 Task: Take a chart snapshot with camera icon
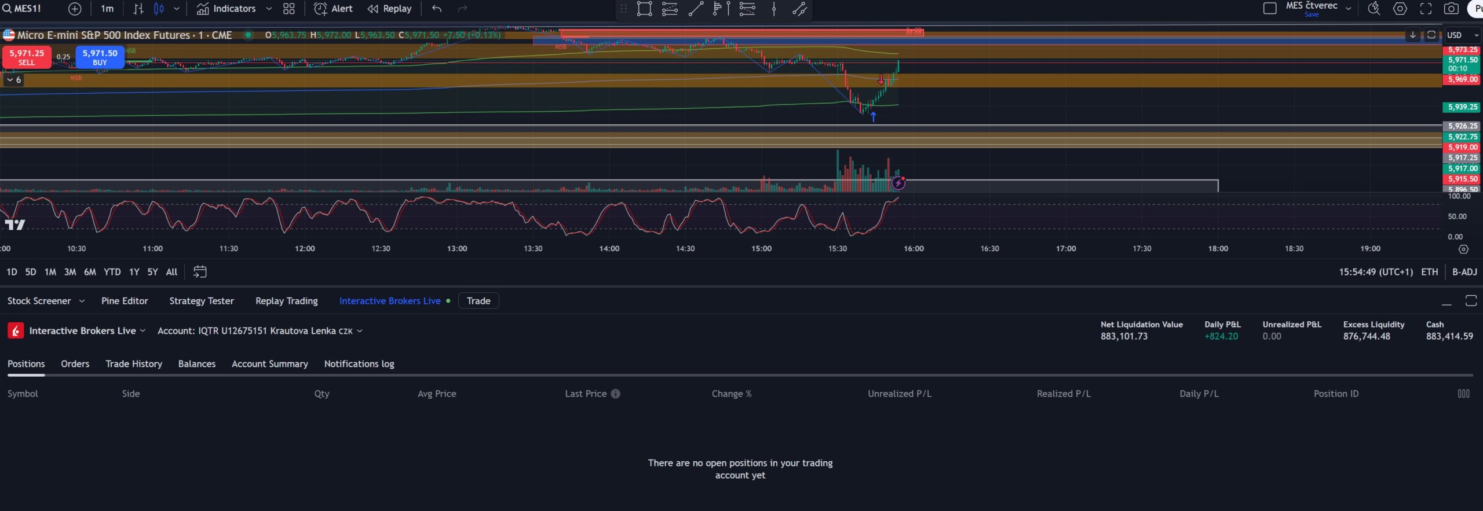click(x=1451, y=9)
